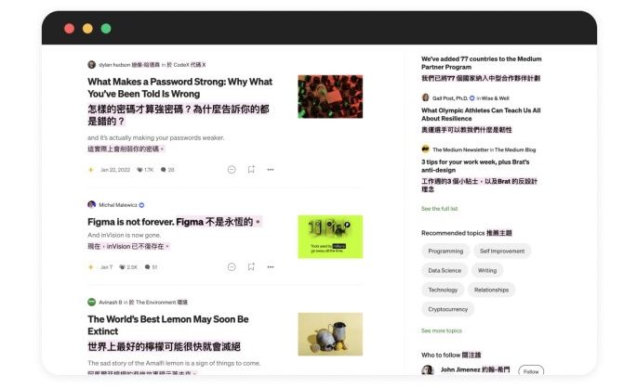Open 'Figma is not forever' article title
Image resolution: width=637 pixels, height=388 pixels.
[x=131, y=222]
